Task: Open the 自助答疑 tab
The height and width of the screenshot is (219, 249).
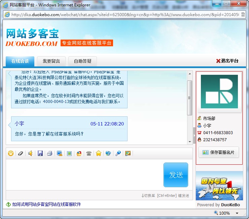Action: (x=82, y=61)
